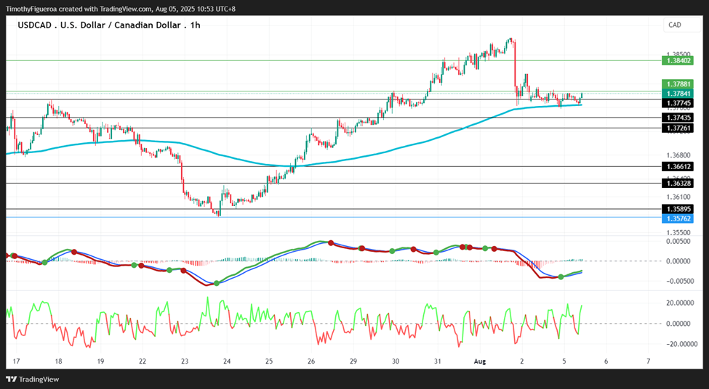Click the blue 1.35762 price label
Viewport: 709px width, 389px height.
click(676, 218)
